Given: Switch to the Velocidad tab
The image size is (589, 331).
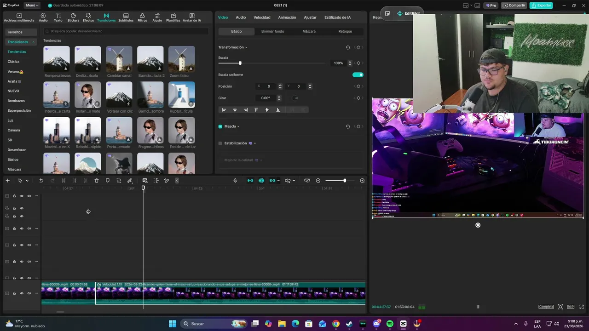Looking at the screenshot, I should tap(262, 17).
